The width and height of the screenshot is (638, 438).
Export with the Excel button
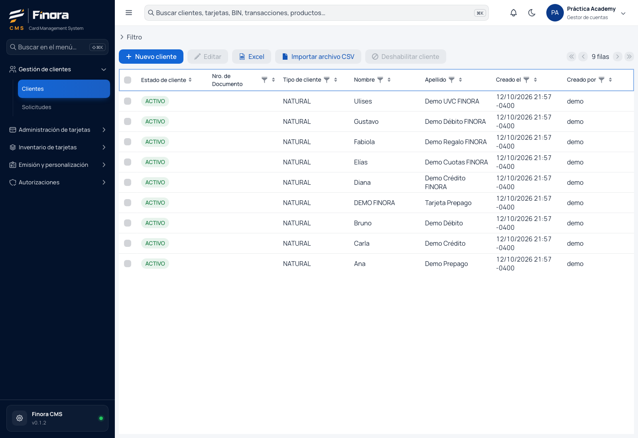(x=252, y=57)
